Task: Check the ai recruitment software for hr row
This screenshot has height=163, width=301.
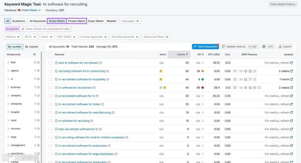Action: pyautogui.click(x=50, y=96)
